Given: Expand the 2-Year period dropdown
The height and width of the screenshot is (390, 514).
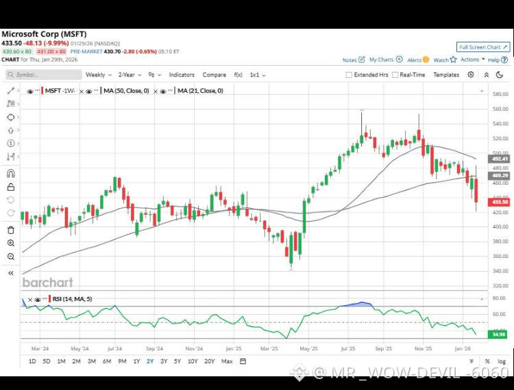Looking at the screenshot, I should pos(130,75).
